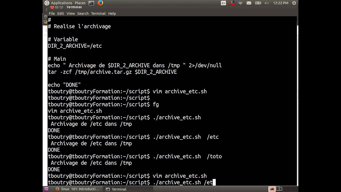Open the Places menu

click(80, 3)
